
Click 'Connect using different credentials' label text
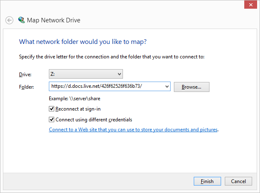pyautogui.click(x=94, y=120)
